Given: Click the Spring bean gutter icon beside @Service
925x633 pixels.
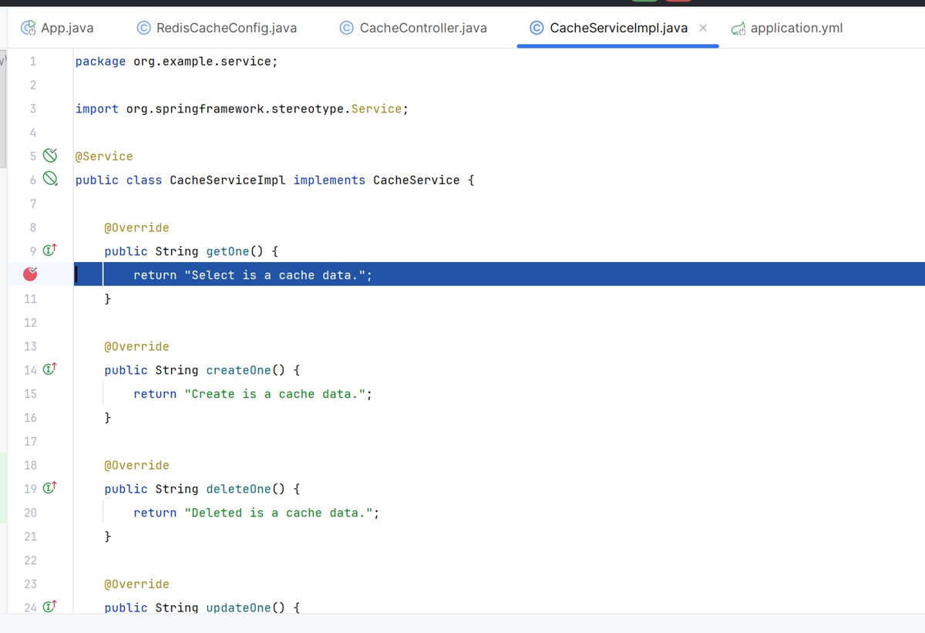Looking at the screenshot, I should tap(50, 156).
